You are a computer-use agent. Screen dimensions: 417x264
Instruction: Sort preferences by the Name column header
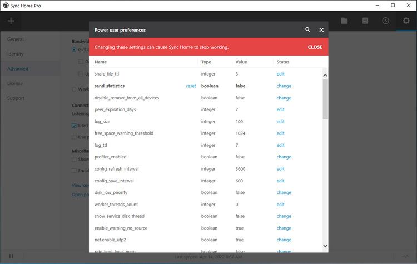click(101, 62)
